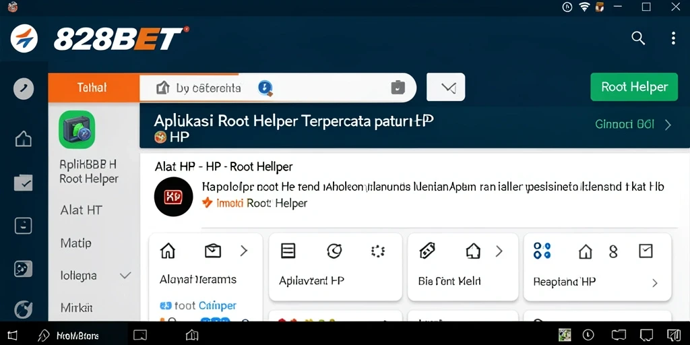Click checkbox icon in Reaptand HP card
Image resolution: width=690 pixels, height=345 pixels.
click(x=645, y=251)
